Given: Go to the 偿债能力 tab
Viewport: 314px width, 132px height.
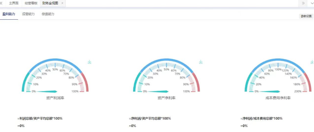Looking at the screenshot, I should [48, 14].
